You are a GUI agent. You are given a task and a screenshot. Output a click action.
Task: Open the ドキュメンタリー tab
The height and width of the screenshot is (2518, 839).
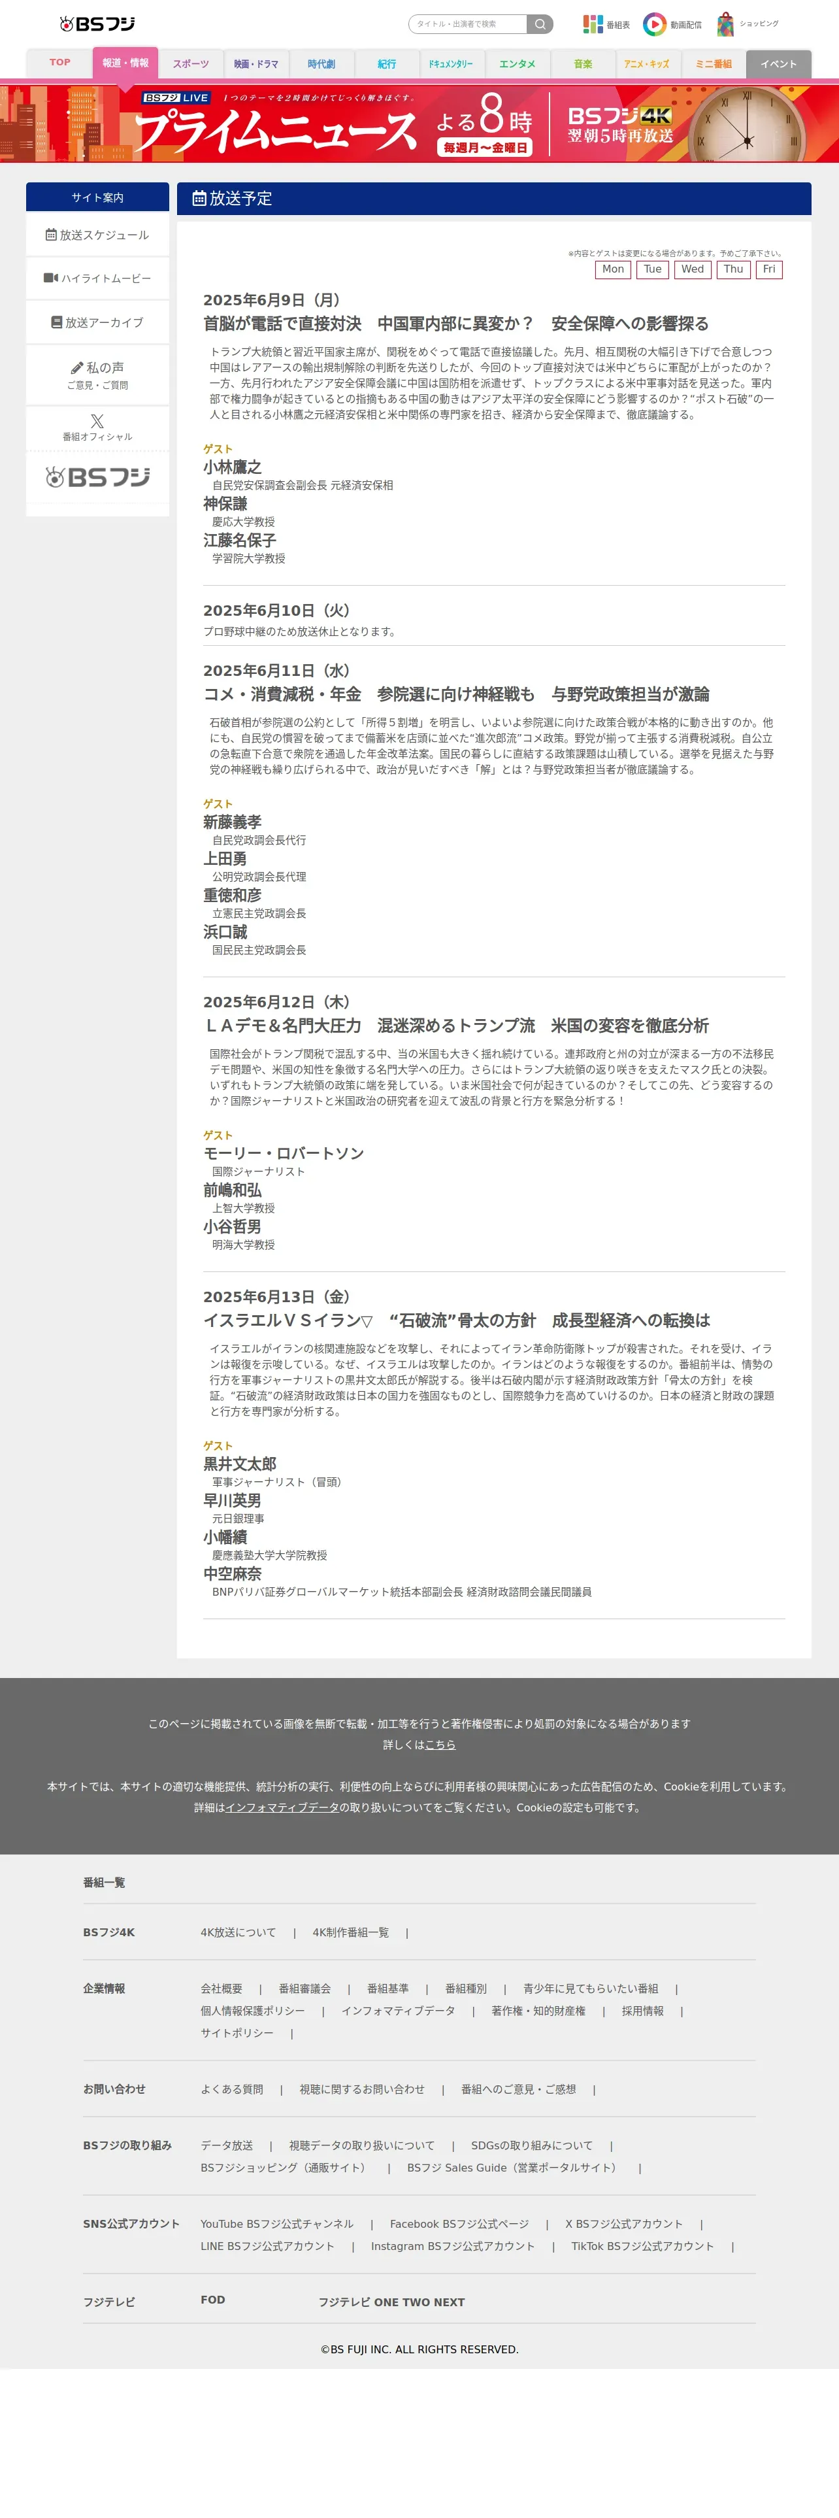452,63
